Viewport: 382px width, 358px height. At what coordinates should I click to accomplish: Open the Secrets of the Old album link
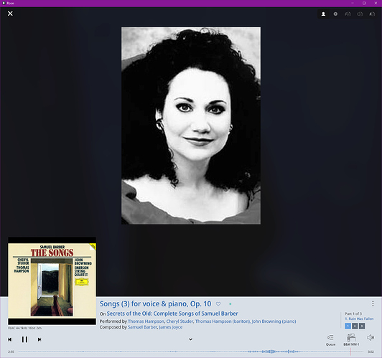172,314
